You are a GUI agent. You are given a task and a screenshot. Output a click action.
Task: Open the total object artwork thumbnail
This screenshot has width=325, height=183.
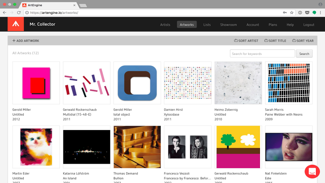click(x=137, y=83)
